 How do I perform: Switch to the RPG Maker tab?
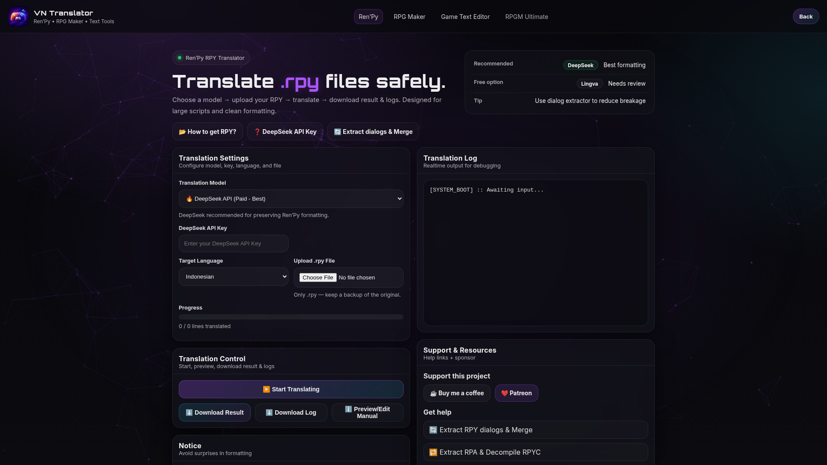(409, 17)
